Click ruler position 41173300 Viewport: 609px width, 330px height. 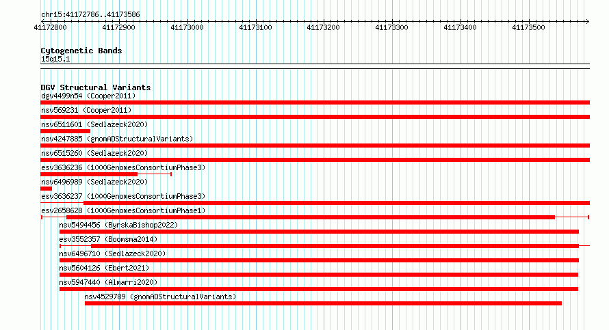point(391,27)
